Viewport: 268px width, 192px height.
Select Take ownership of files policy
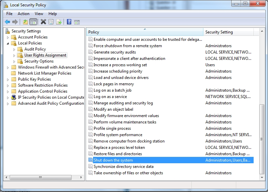128,173
